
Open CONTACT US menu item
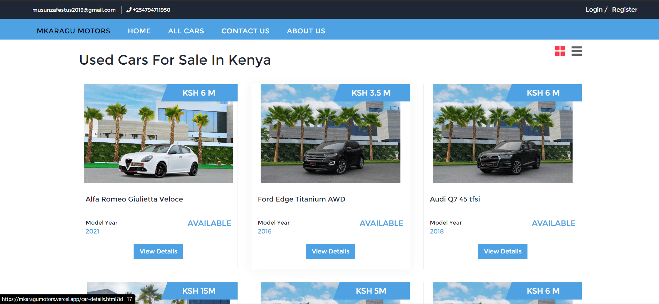pos(245,31)
